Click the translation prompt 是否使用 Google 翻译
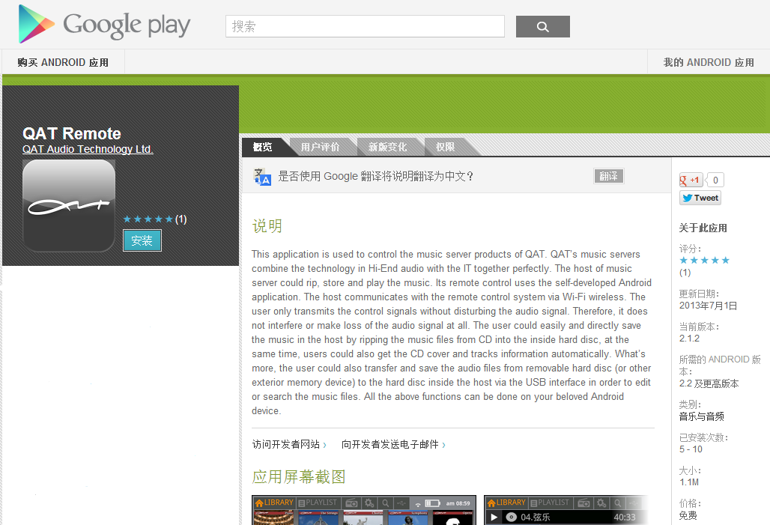The image size is (770, 525). (x=375, y=176)
